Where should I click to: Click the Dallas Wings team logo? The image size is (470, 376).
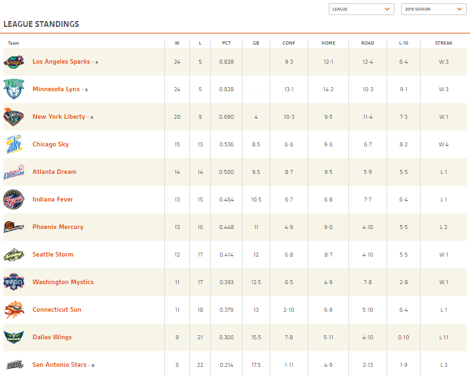(x=14, y=337)
